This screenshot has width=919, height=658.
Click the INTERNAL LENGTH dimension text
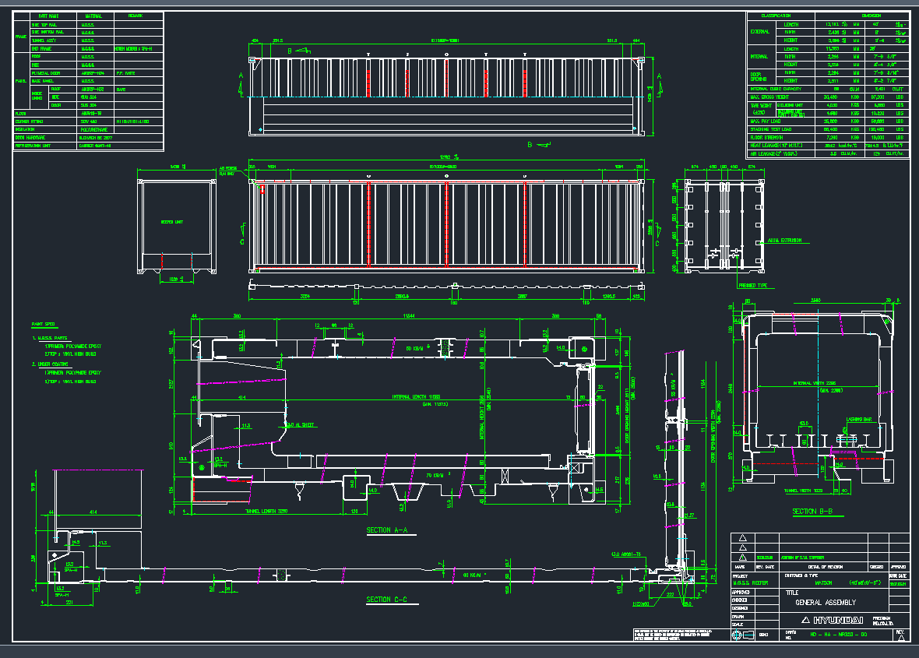pos(417,397)
